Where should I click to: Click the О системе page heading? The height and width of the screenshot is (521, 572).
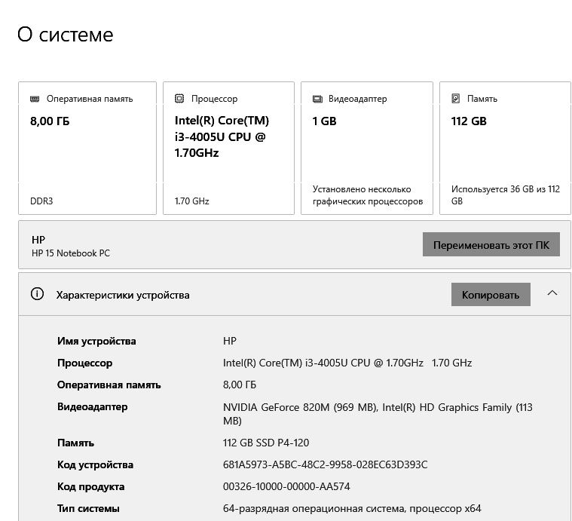(66, 35)
